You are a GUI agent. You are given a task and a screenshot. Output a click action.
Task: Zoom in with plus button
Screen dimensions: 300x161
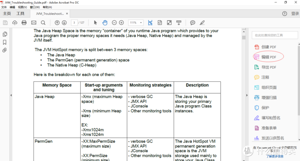pos(121,23)
